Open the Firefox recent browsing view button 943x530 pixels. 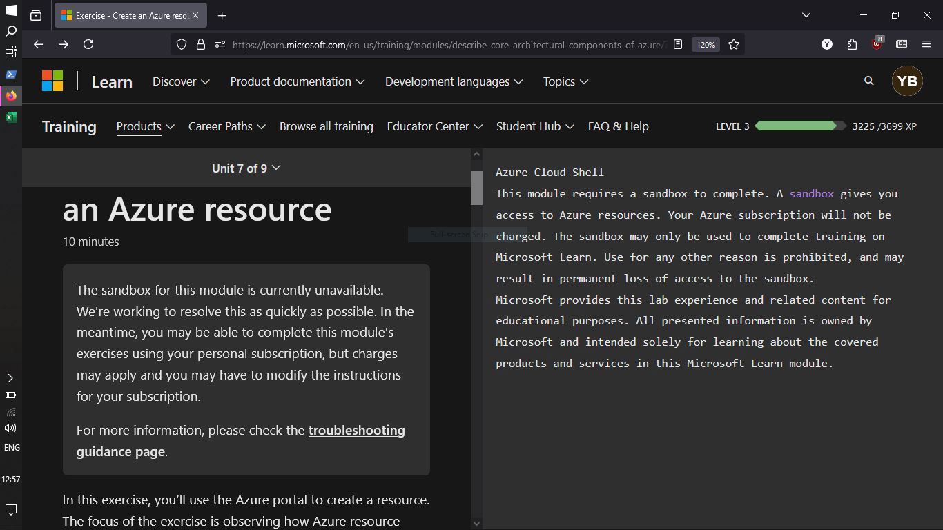click(36, 15)
